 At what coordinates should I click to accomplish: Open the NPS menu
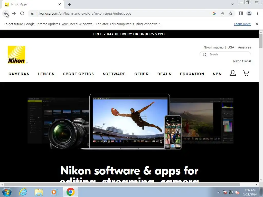(217, 74)
